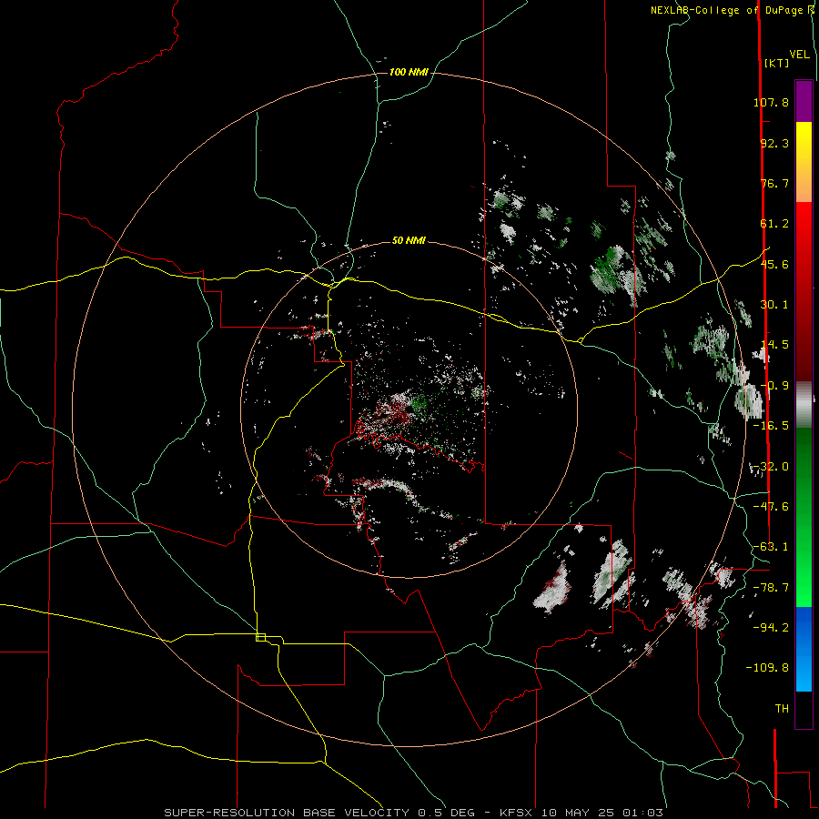Select the 45.6 scale value

(x=774, y=264)
